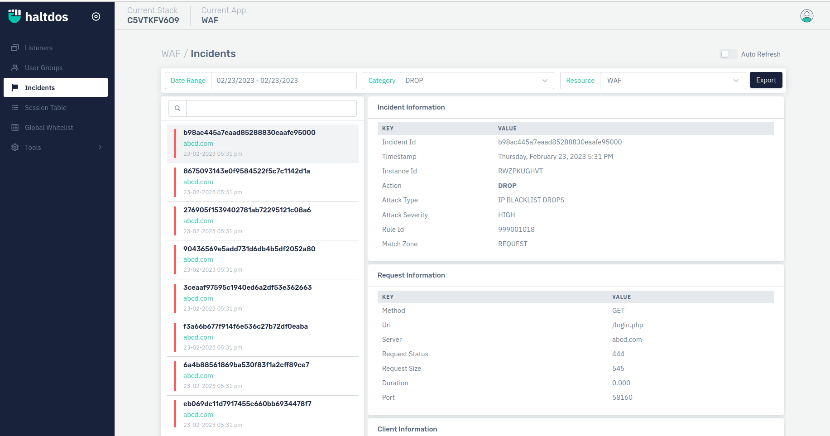This screenshot has height=436, width=830.
Task: Click the Timestamp value Thursday, February 23
Action: tap(556, 157)
